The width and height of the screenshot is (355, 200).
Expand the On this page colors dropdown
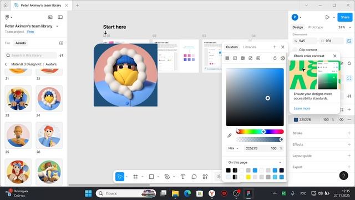click(255, 163)
